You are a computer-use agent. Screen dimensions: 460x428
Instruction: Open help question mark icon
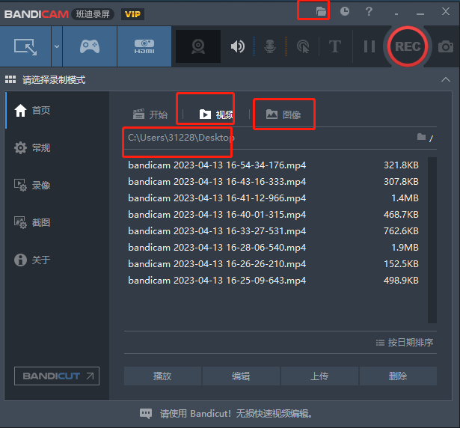pos(369,11)
